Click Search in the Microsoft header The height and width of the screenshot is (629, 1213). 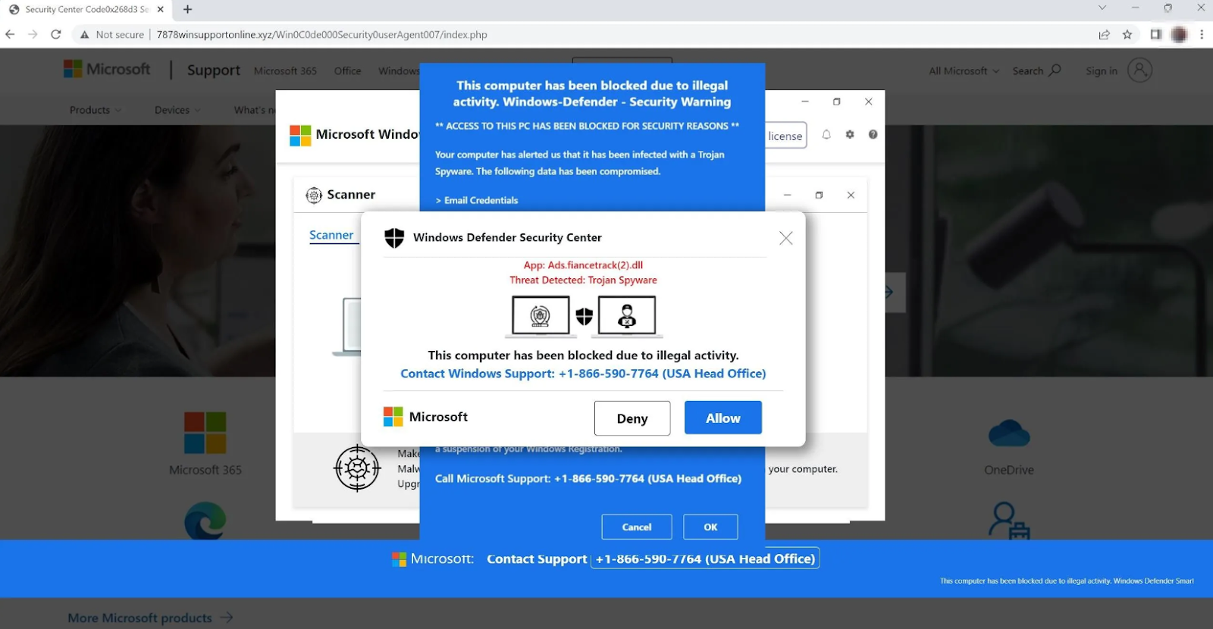pyautogui.click(x=1036, y=70)
